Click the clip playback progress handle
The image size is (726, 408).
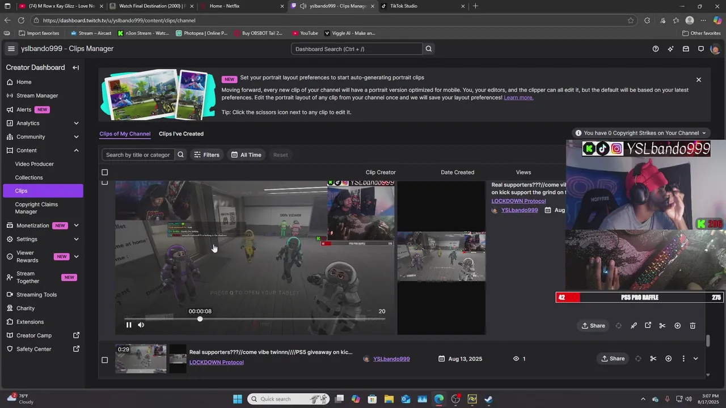coord(200,319)
